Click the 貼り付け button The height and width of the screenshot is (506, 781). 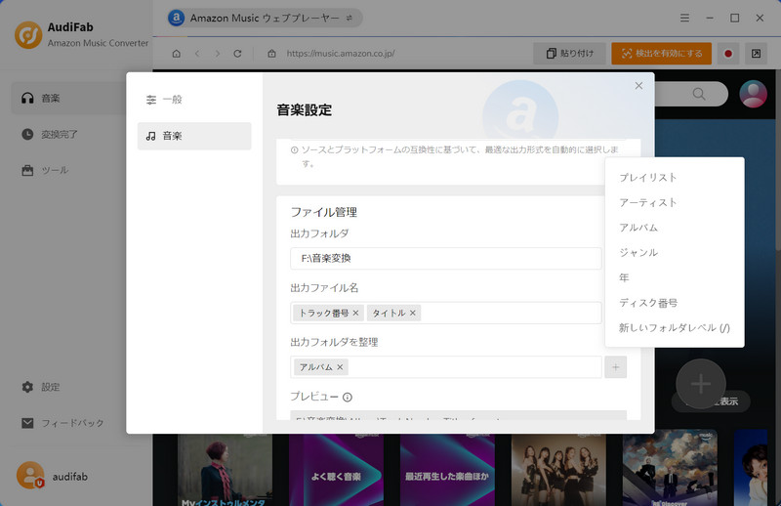[569, 54]
